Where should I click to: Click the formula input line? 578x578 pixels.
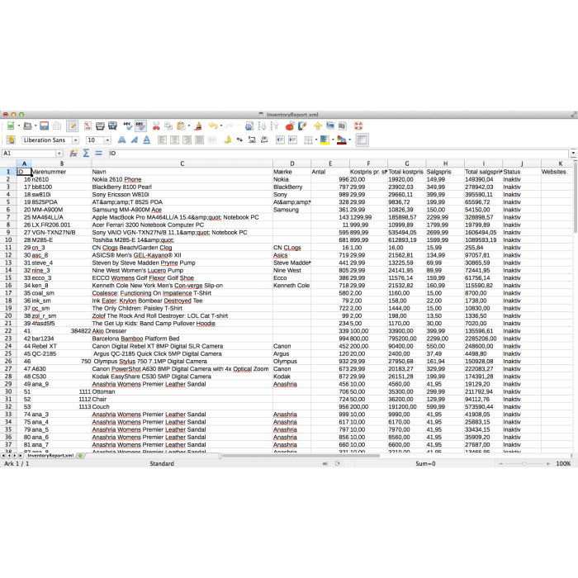[x=339, y=154]
